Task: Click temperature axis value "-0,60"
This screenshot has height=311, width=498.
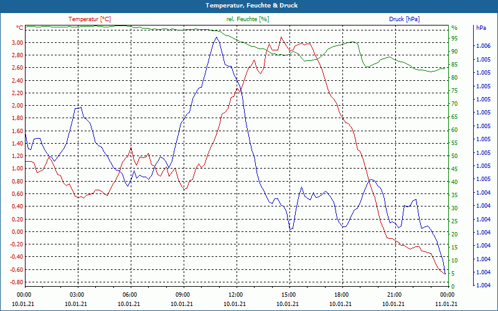Action: [17, 269]
